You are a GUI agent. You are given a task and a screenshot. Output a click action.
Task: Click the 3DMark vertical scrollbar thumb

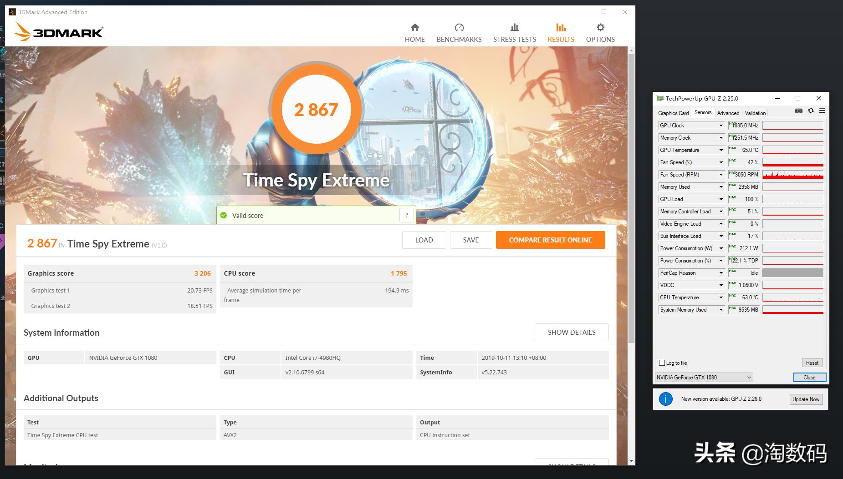(x=631, y=198)
